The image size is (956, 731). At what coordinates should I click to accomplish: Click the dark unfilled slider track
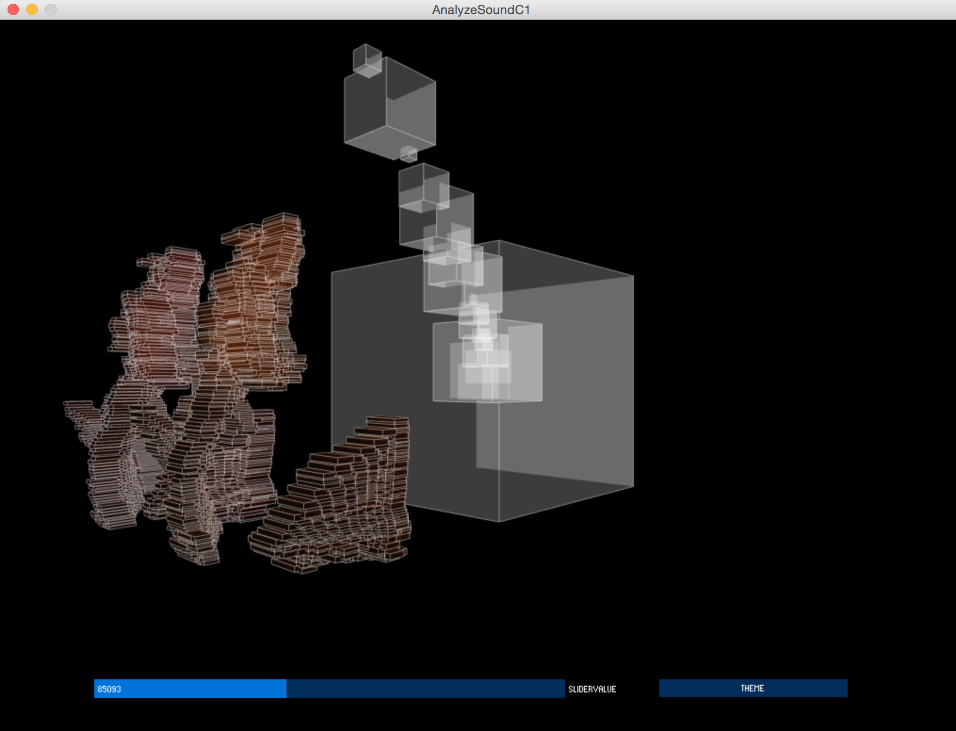[x=424, y=689]
